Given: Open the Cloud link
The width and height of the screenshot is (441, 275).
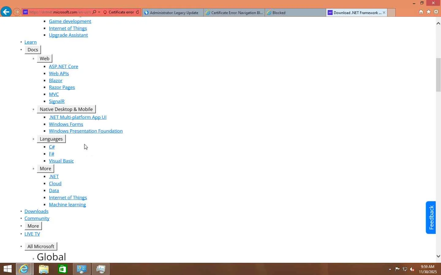Looking at the screenshot, I should pos(55,183).
